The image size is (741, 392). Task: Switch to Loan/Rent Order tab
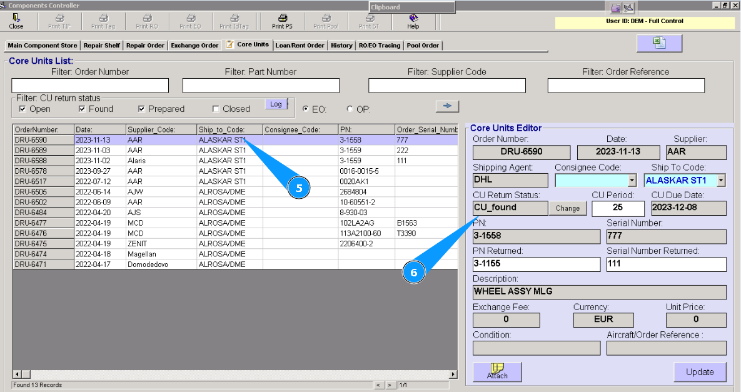(300, 46)
